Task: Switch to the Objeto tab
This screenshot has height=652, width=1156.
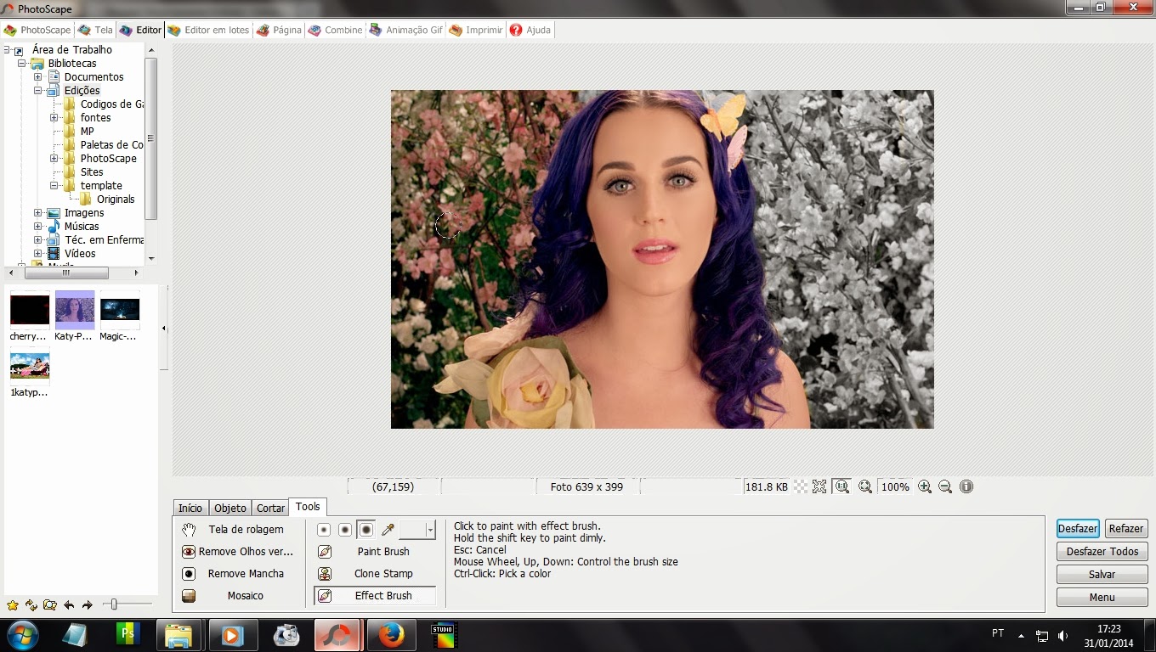Action: pyautogui.click(x=229, y=508)
